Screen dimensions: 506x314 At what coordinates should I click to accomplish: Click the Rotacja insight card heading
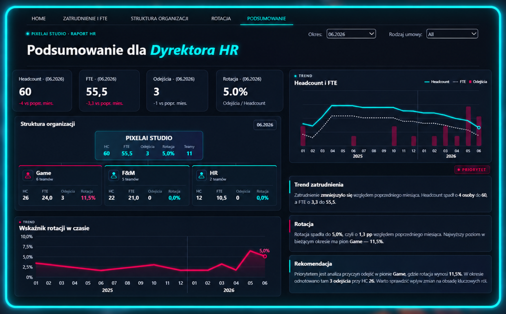(304, 224)
